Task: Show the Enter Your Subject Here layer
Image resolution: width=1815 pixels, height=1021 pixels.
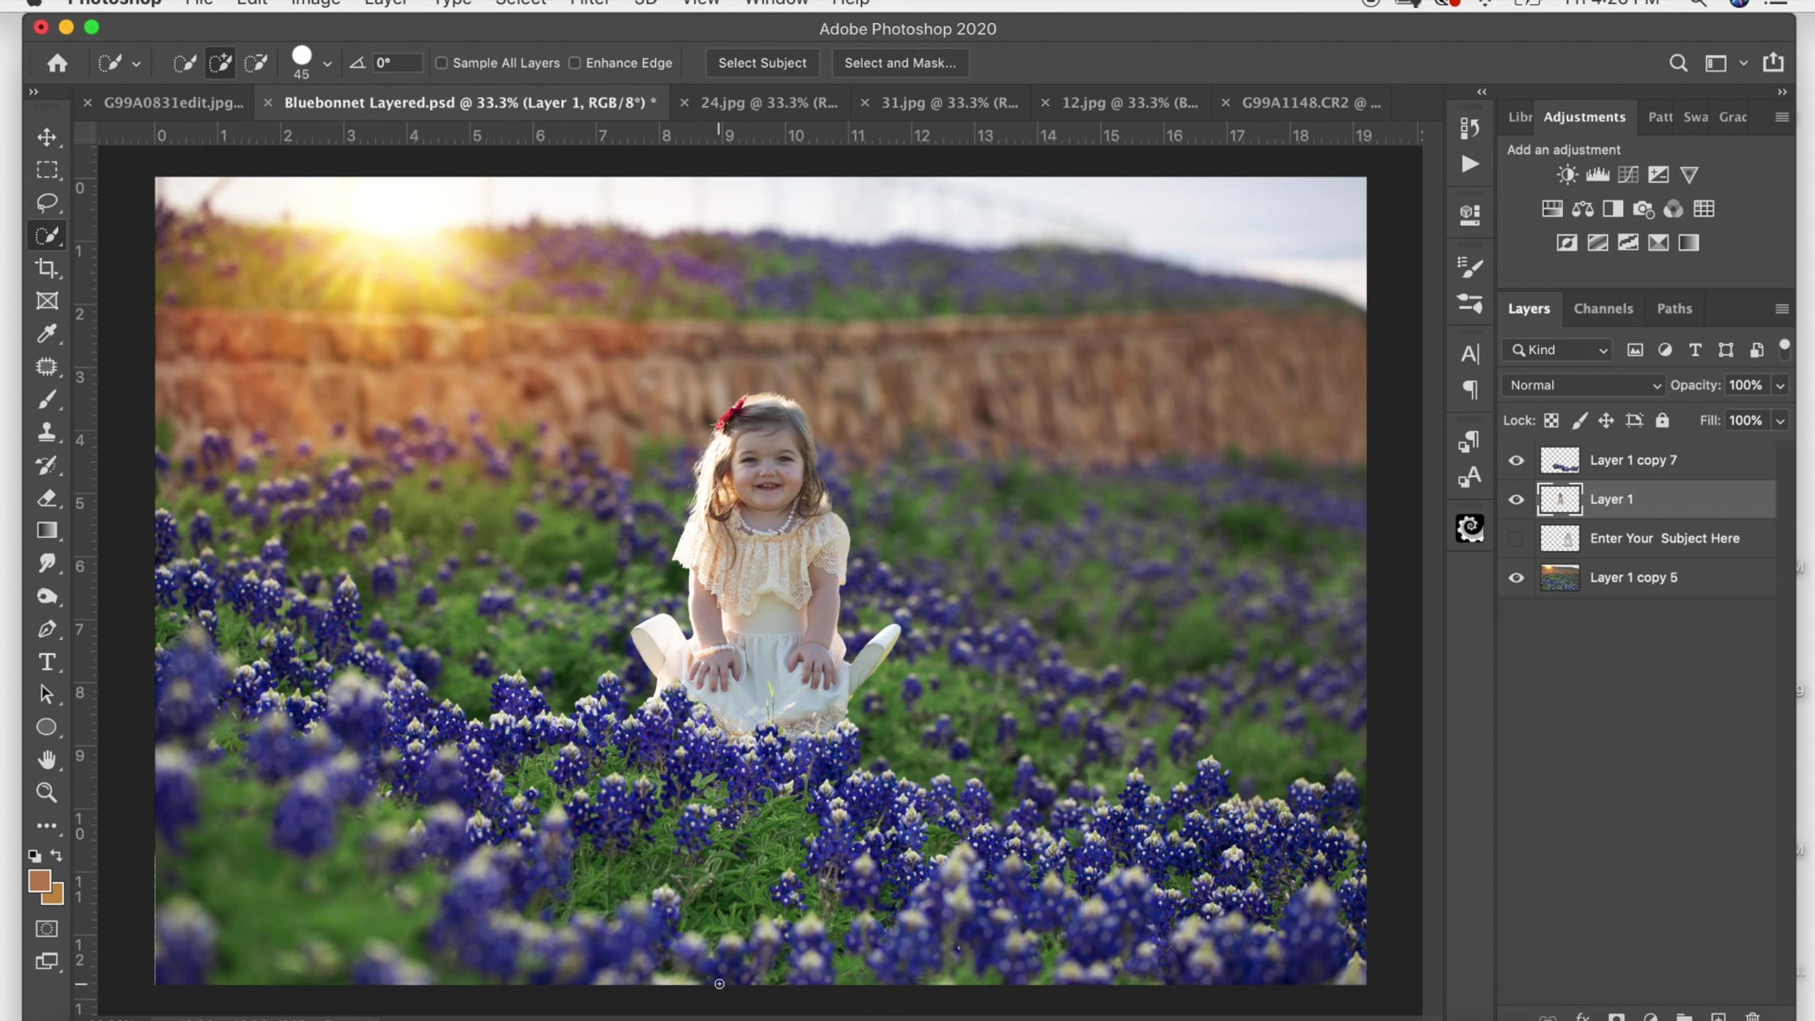Action: pos(1516,539)
